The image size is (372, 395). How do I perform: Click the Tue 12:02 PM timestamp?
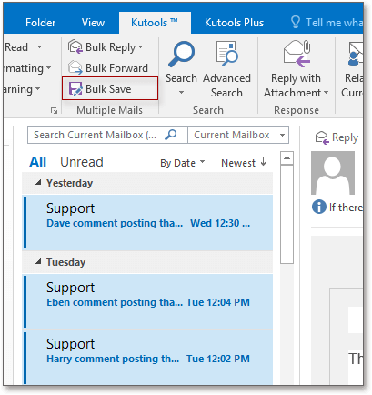[x=218, y=359]
